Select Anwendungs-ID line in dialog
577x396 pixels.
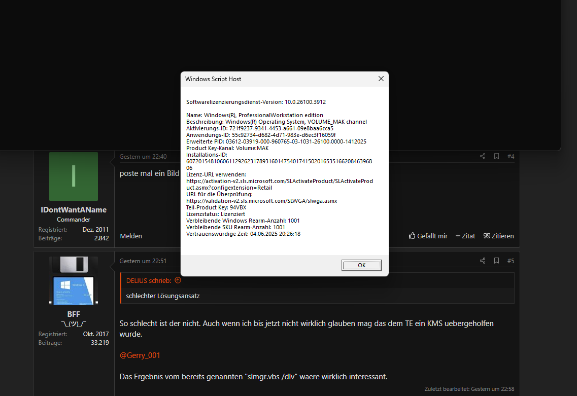[x=261, y=135]
